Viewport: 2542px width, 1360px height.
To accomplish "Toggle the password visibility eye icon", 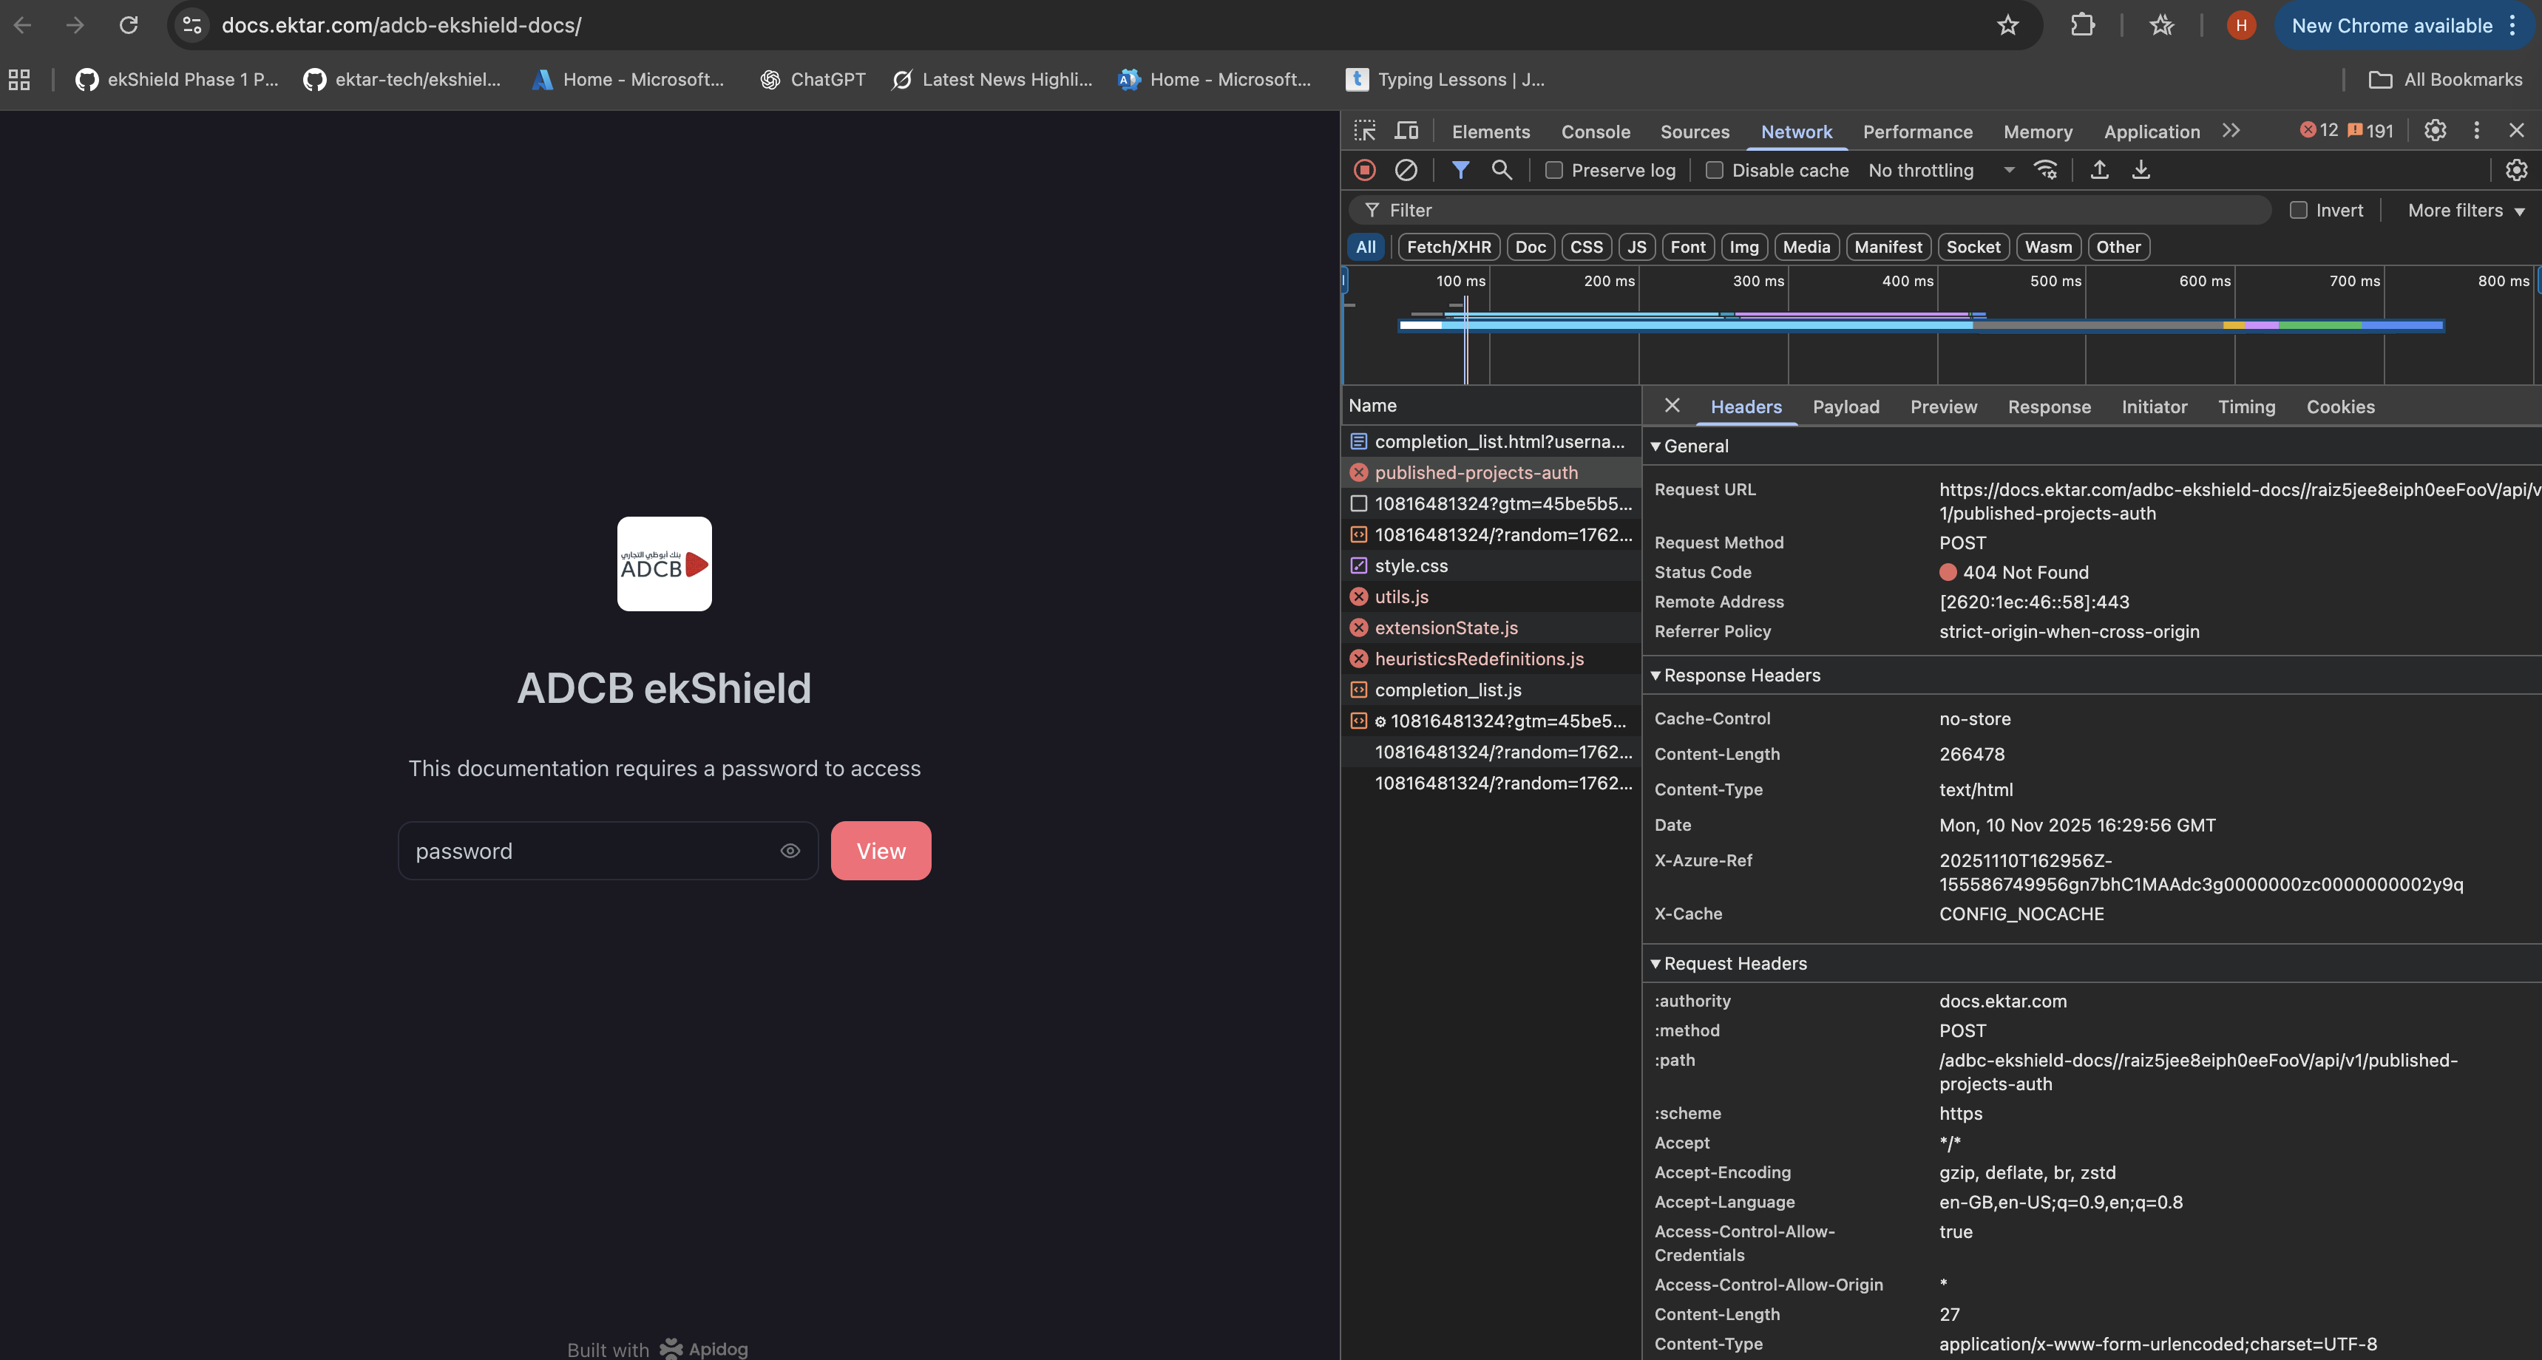I will coord(790,850).
